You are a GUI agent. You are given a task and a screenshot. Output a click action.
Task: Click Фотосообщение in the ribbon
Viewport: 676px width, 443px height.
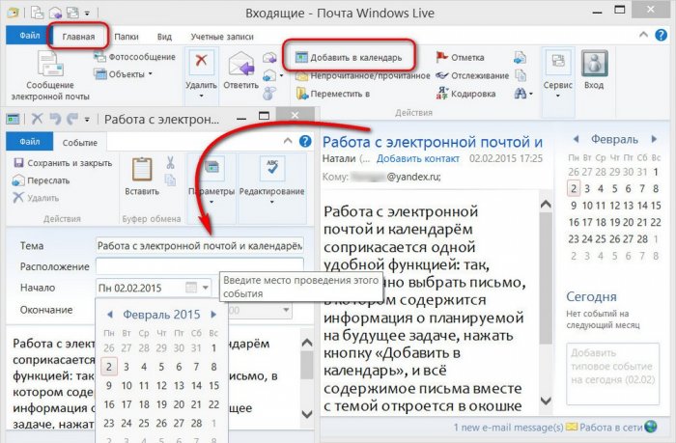point(134,57)
